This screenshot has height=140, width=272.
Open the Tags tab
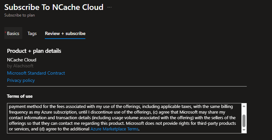coord(32,33)
